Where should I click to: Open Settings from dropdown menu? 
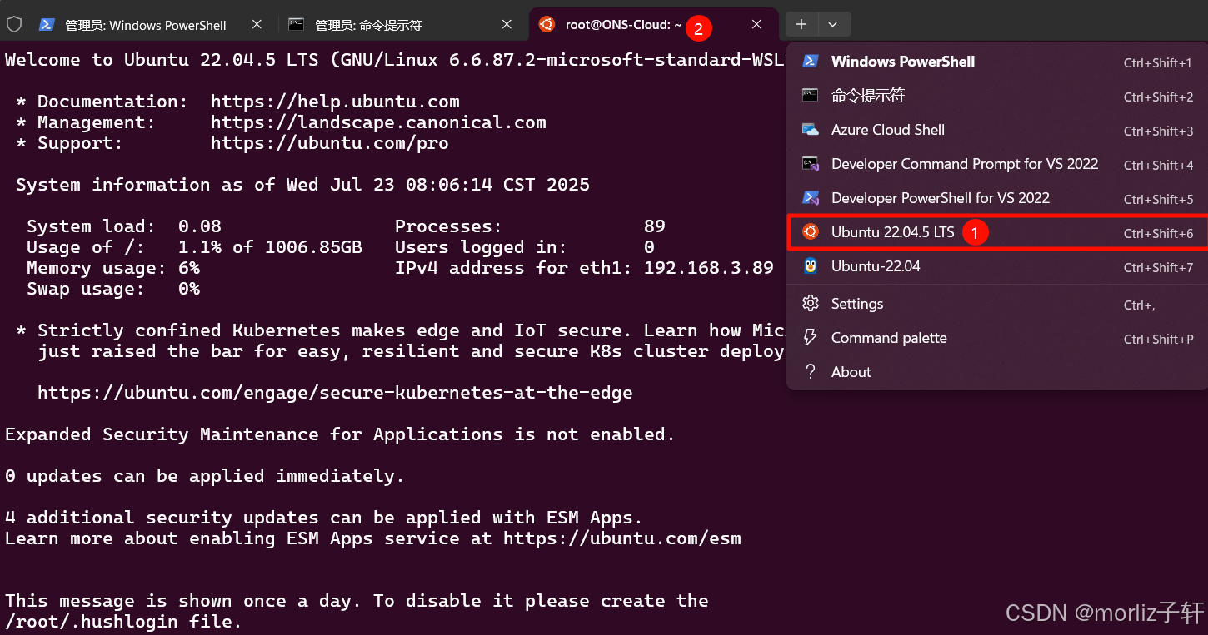click(997, 304)
